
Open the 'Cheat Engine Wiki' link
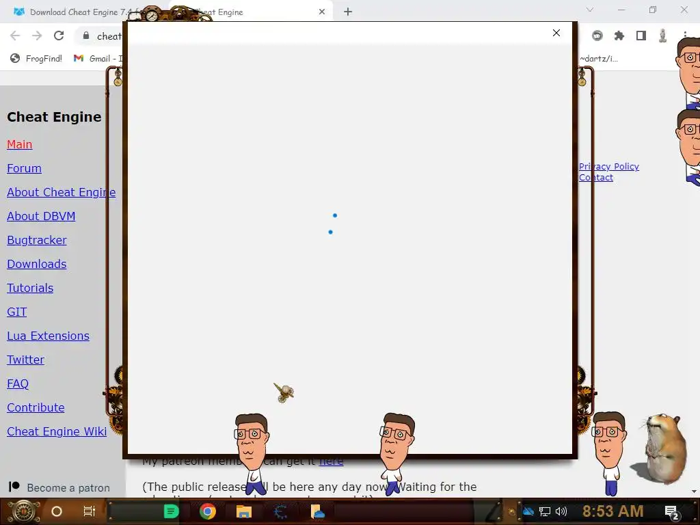click(57, 432)
